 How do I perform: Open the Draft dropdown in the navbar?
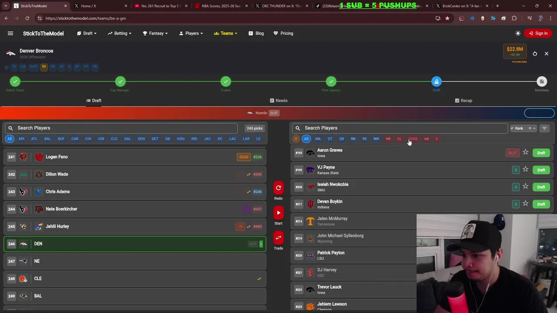(87, 33)
